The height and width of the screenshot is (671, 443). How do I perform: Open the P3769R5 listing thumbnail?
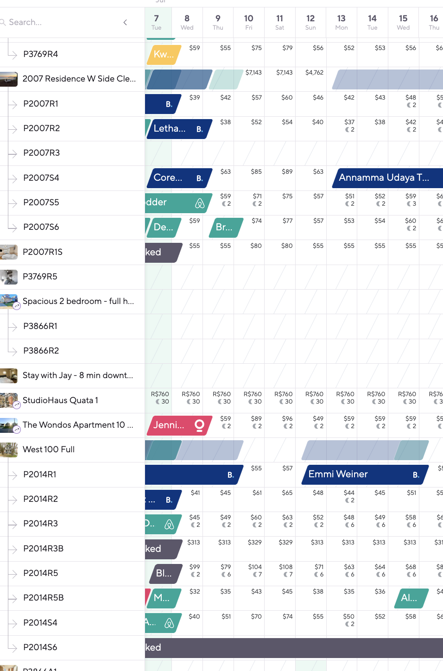coord(9,277)
